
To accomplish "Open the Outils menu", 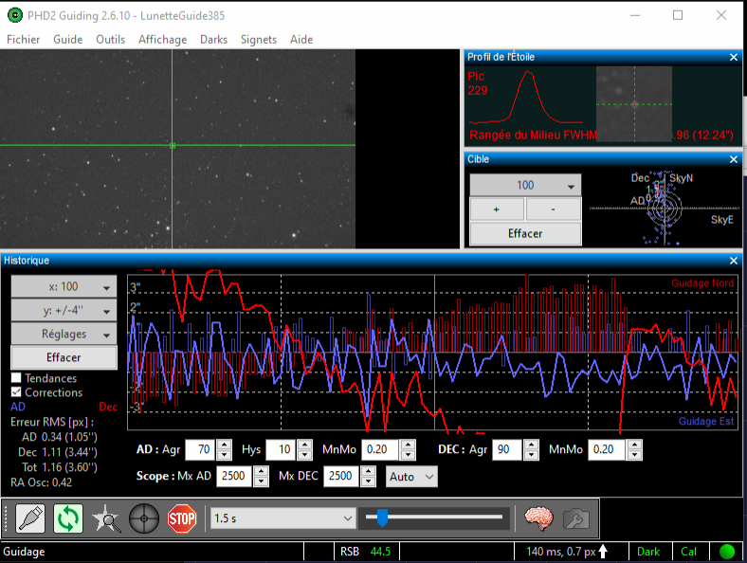I will point(110,40).
